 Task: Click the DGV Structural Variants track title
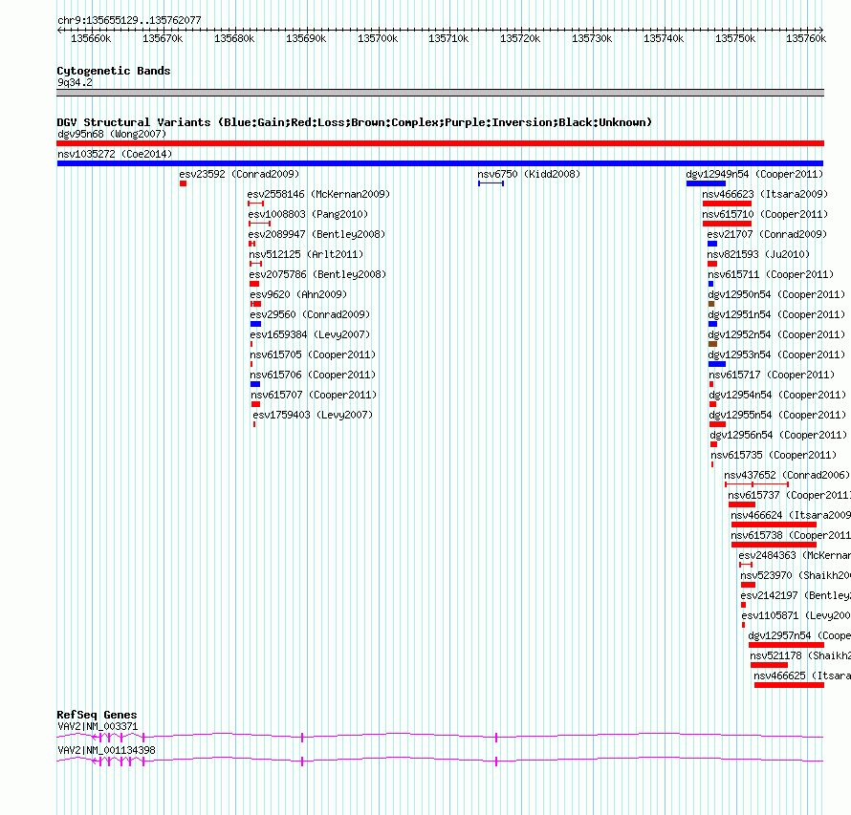354,122
